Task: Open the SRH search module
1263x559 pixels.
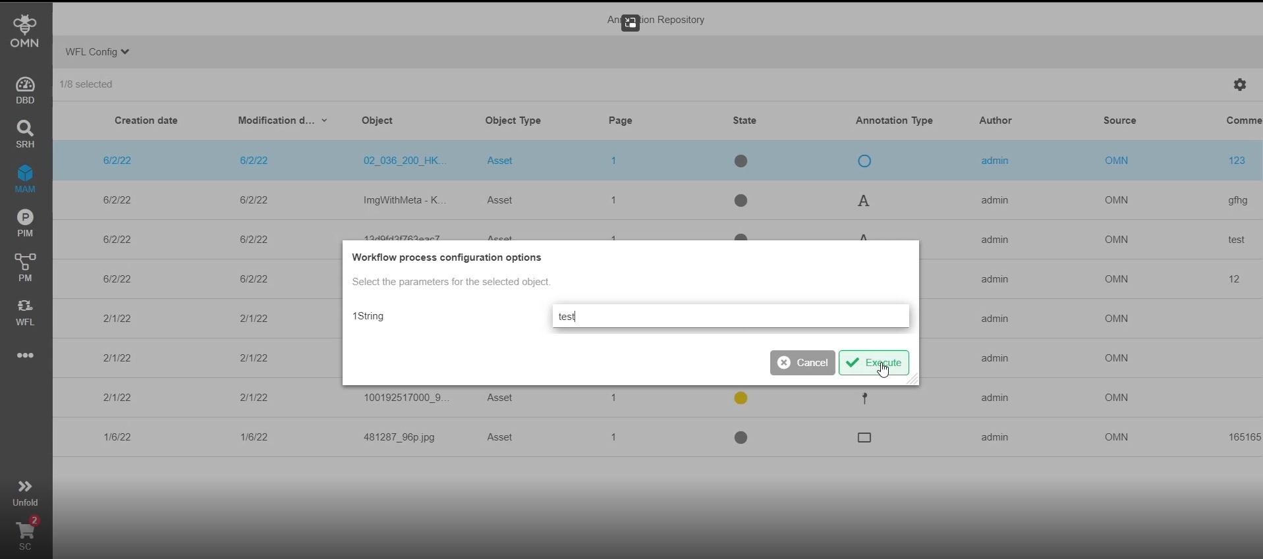Action: point(25,134)
